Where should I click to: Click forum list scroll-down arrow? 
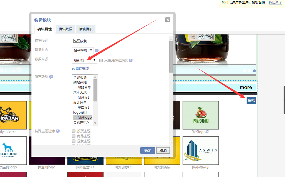(x=95, y=123)
